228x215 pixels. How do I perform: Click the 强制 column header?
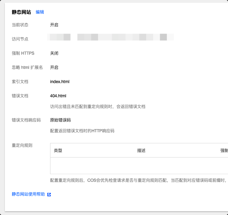coord(224,151)
